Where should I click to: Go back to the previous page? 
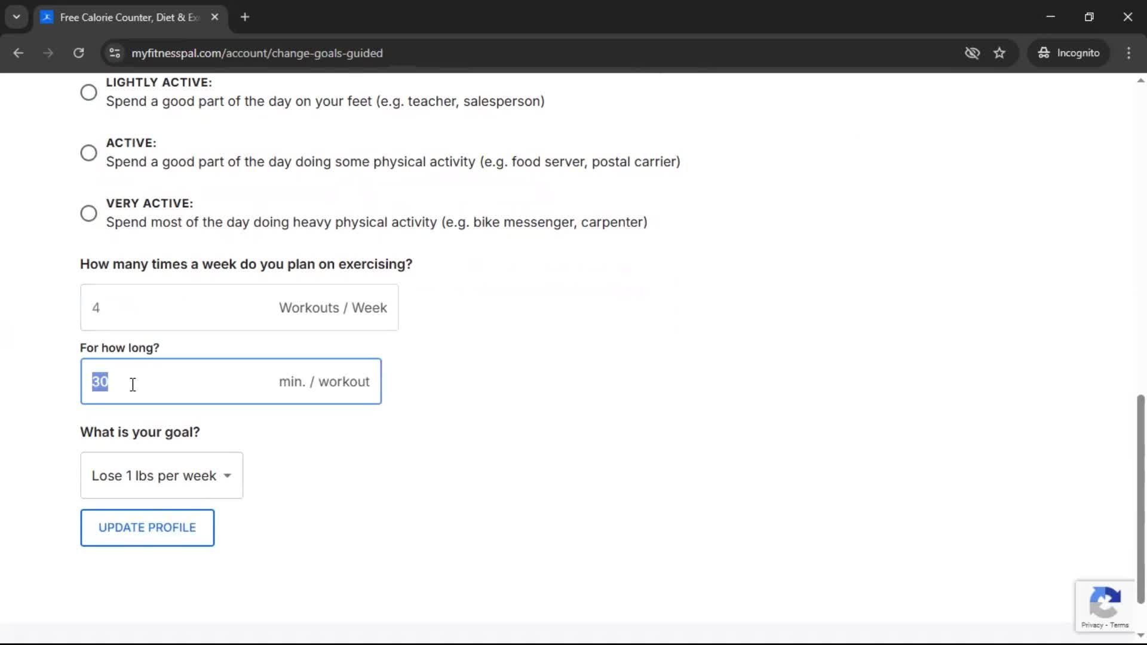pos(18,53)
